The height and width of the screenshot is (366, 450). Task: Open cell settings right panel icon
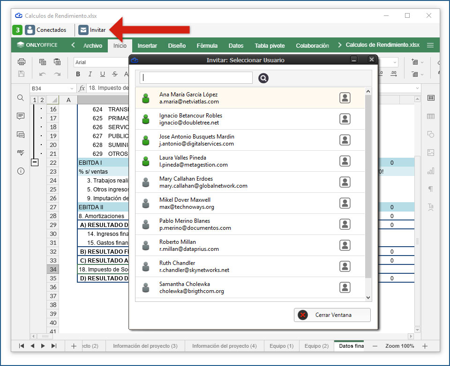click(430, 98)
